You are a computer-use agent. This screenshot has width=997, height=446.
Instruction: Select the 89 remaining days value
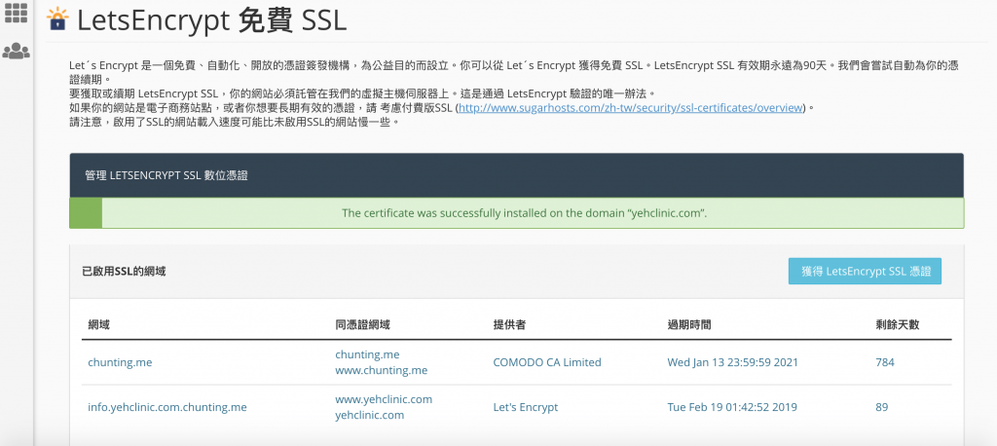coord(881,407)
